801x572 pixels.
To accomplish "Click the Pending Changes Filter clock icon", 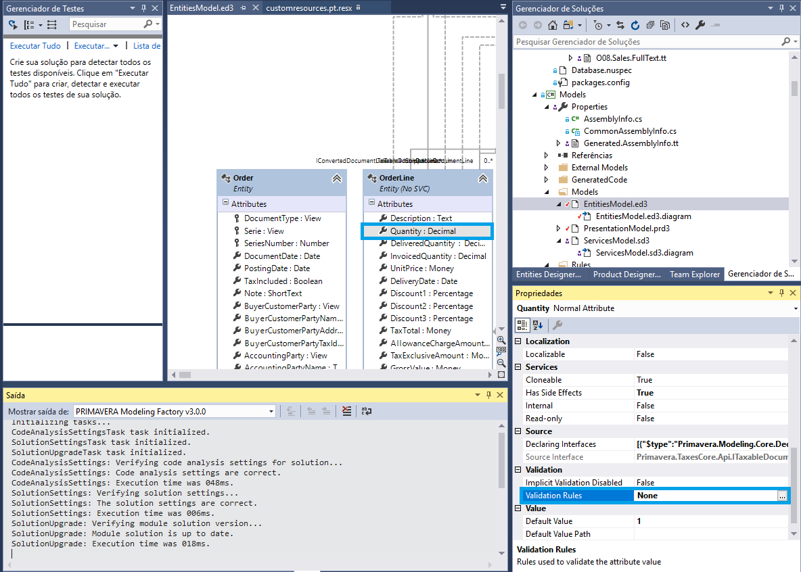I will [598, 24].
